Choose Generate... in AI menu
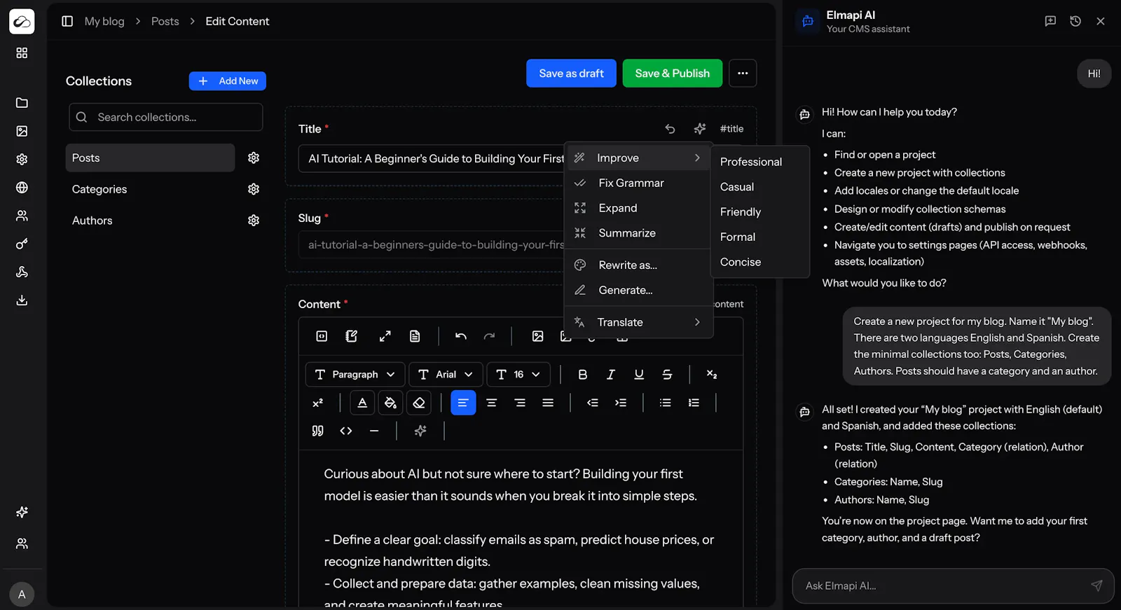Screen dimensions: 1121x610 638,291
